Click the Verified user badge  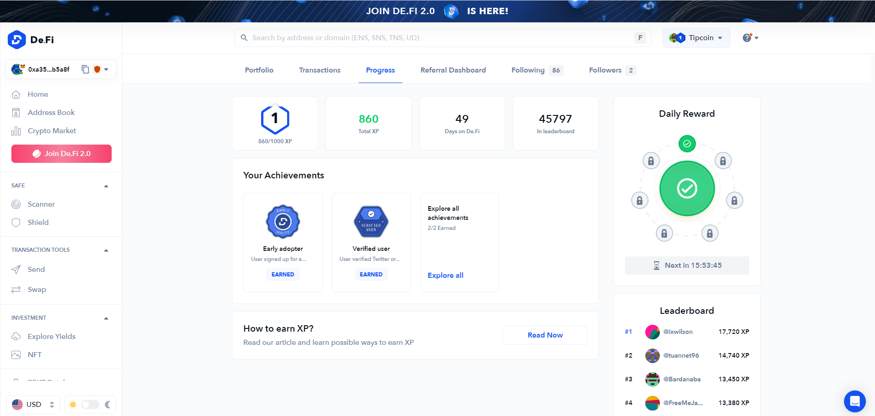click(371, 222)
